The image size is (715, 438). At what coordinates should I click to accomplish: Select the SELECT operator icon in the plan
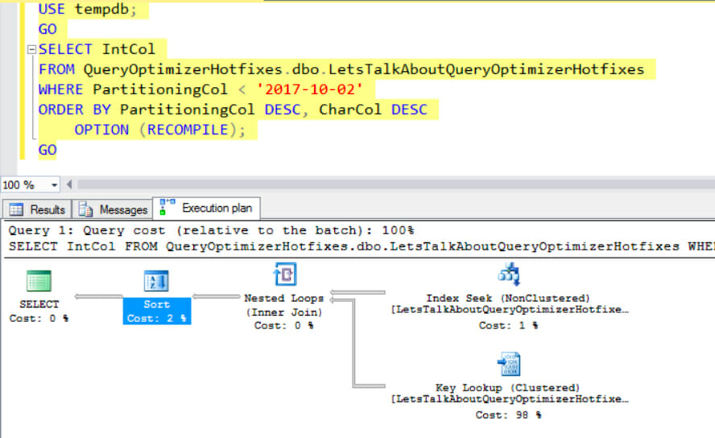tap(38, 281)
